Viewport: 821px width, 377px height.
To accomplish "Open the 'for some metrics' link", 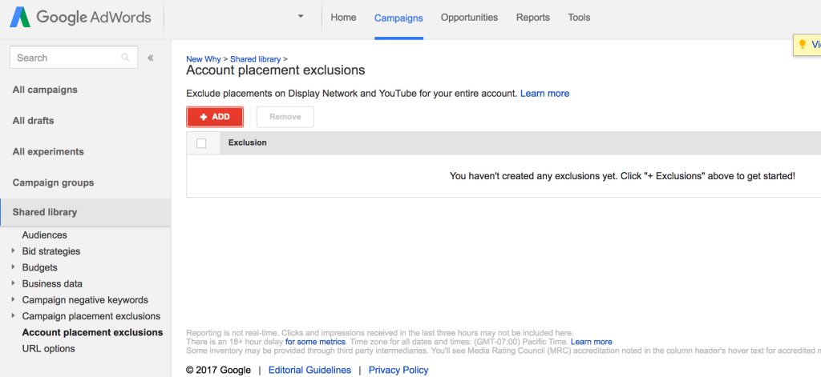I will [x=315, y=342].
